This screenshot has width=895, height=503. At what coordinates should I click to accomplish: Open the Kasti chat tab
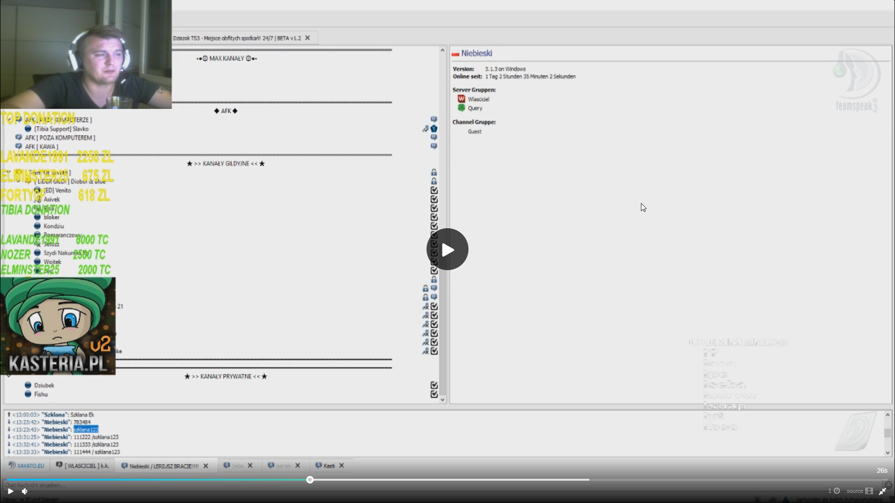[325, 466]
